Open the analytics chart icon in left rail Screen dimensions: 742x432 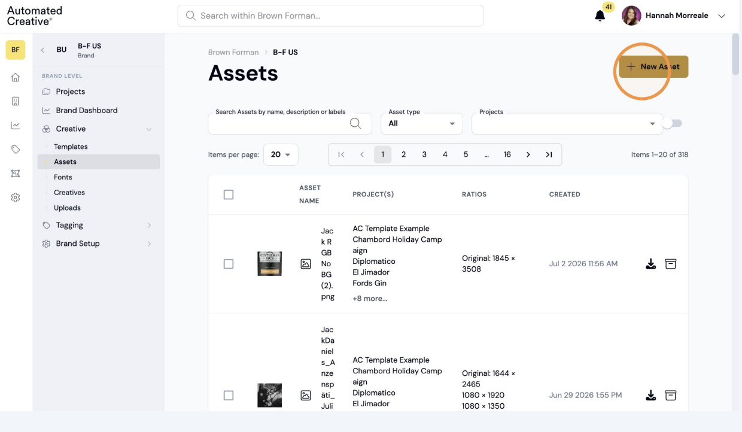coord(16,126)
